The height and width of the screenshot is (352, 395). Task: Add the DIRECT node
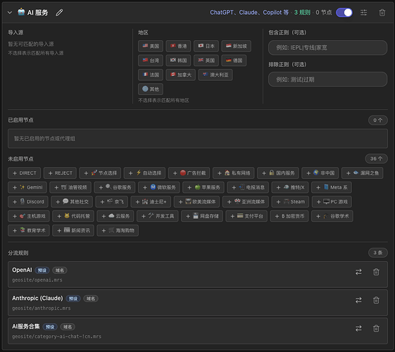[24, 173]
